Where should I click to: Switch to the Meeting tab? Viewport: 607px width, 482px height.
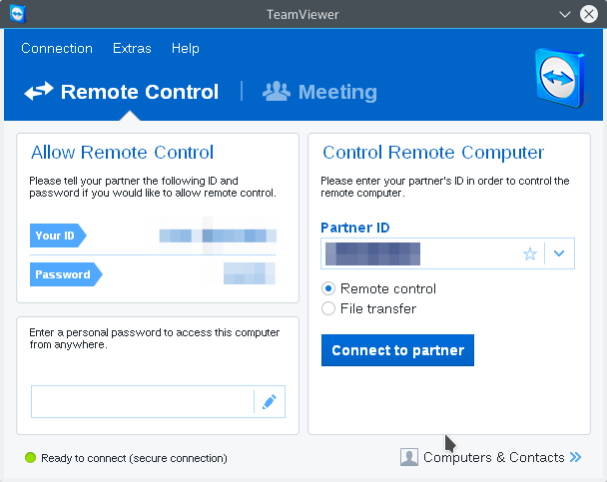319,92
